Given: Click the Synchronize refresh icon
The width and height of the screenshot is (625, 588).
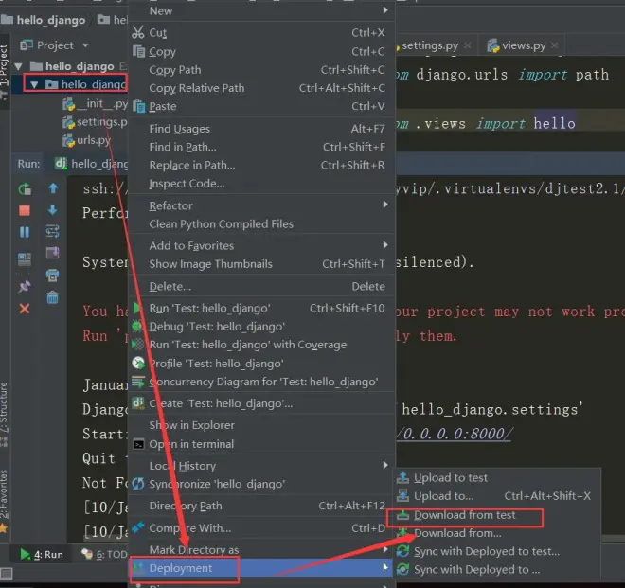Looking at the screenshot, I should (138, 484).
